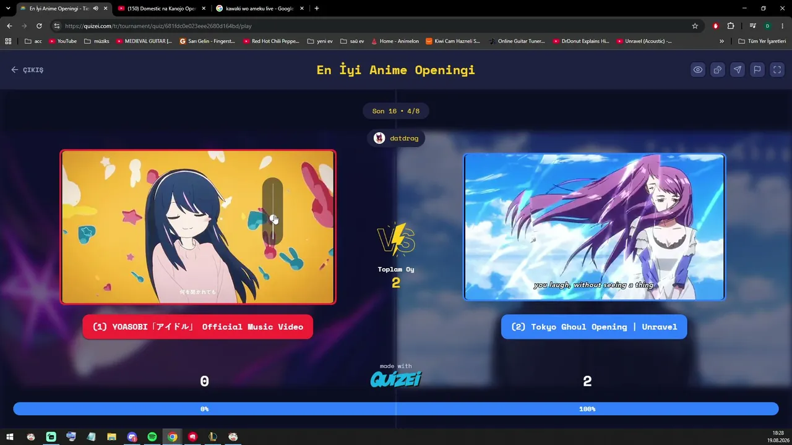The height and width of the screenshot is (445, 792).
Task: Close the Domestic na Kanojo tab
Action: coord(204,9)
